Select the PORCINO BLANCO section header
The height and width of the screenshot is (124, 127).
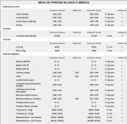11,7
